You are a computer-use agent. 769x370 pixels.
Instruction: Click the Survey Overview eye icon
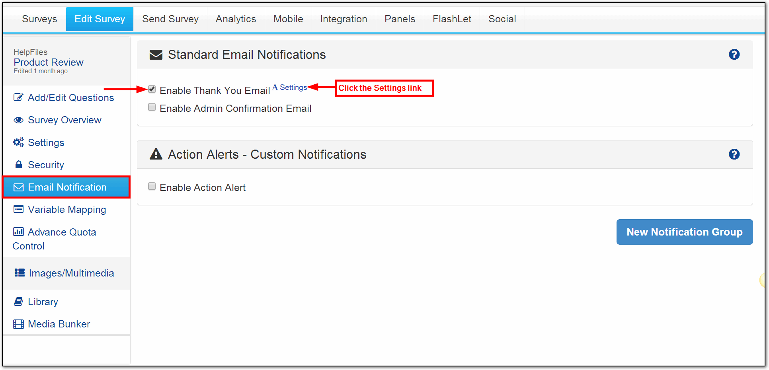click(18, 120)
